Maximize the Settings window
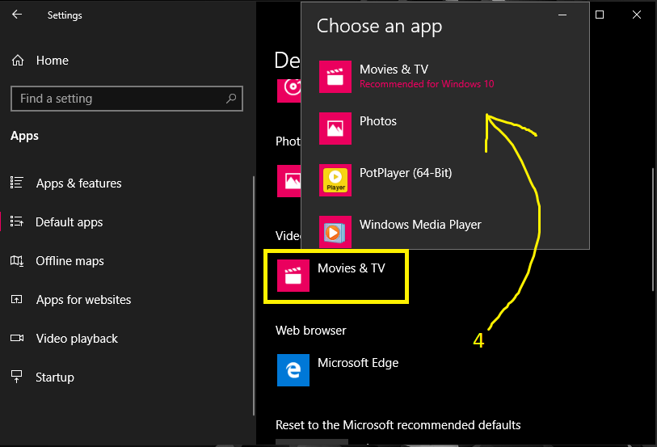The height and width of the screenshot is (447, 657). tap(600, 15)
